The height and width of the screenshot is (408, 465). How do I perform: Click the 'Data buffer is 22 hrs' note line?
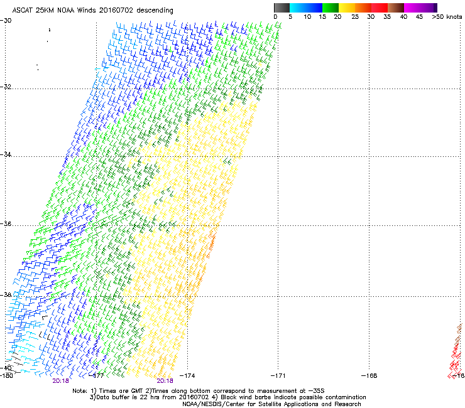click(227, 397)
